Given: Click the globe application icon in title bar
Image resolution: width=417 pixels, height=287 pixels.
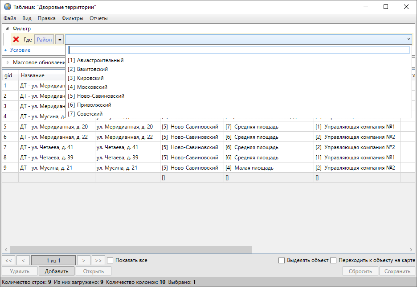Looking at the screenshot, I should pos(7,7).
